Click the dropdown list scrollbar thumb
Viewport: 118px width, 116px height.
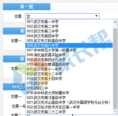pos(115,69)
